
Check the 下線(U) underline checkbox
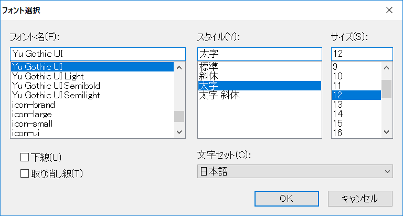point(25,157)
